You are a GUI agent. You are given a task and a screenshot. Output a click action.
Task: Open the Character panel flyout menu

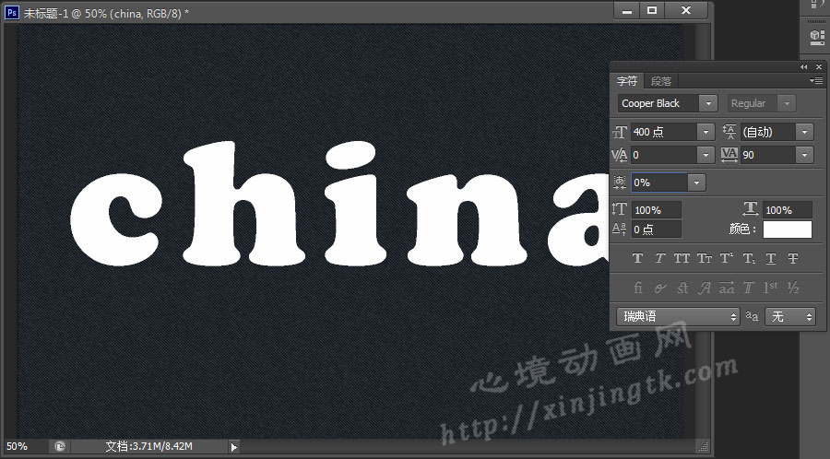click(817, 81)
